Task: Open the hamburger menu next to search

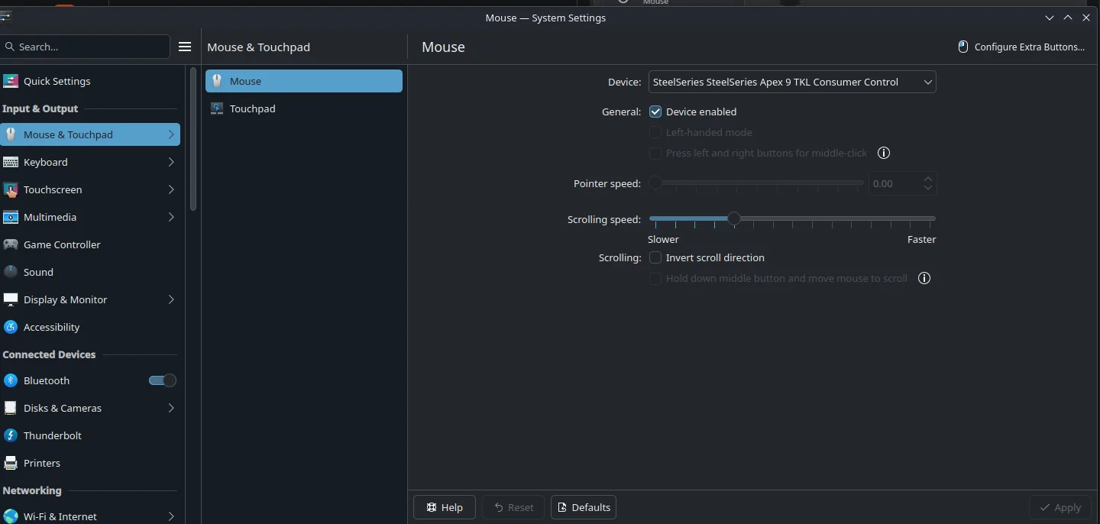Action: (185, 47)
